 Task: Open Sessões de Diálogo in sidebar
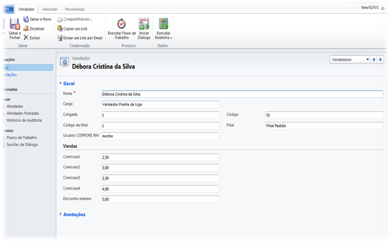(22, 144)
